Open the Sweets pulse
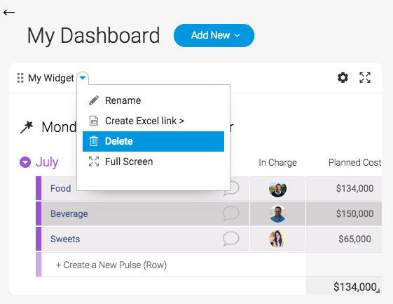The image size is (393, 304). (65, 239)
